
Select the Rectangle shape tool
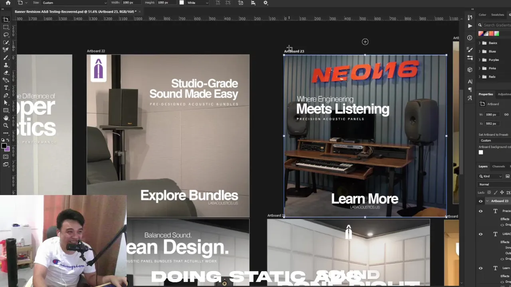point(6,110)
